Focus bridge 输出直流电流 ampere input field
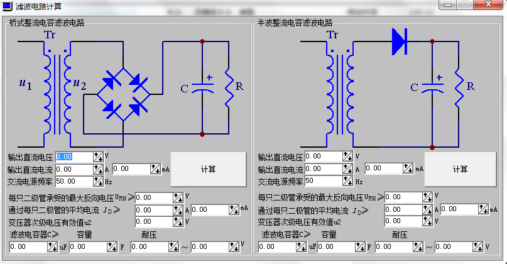Image resolution: width=507 pixels, height=264 pixels. tap(74, 169)
